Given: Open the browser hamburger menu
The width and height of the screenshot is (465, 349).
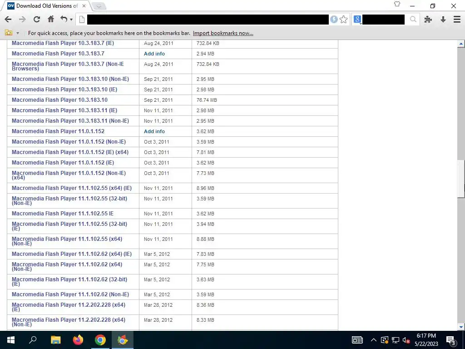Looking at the screenshot, I should coord(457,20).
